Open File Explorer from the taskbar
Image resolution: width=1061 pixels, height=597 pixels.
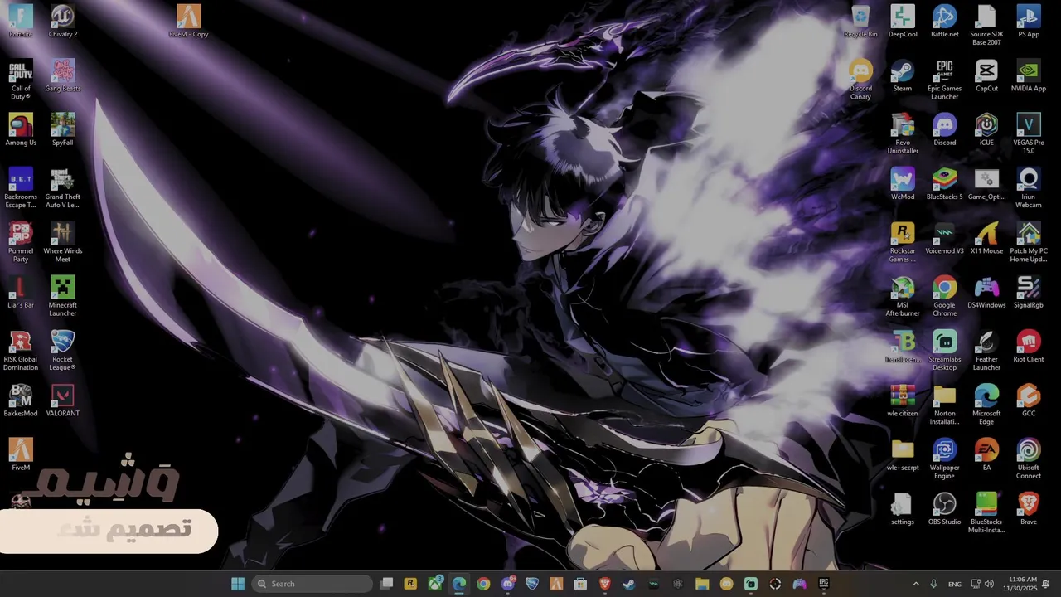702,584
